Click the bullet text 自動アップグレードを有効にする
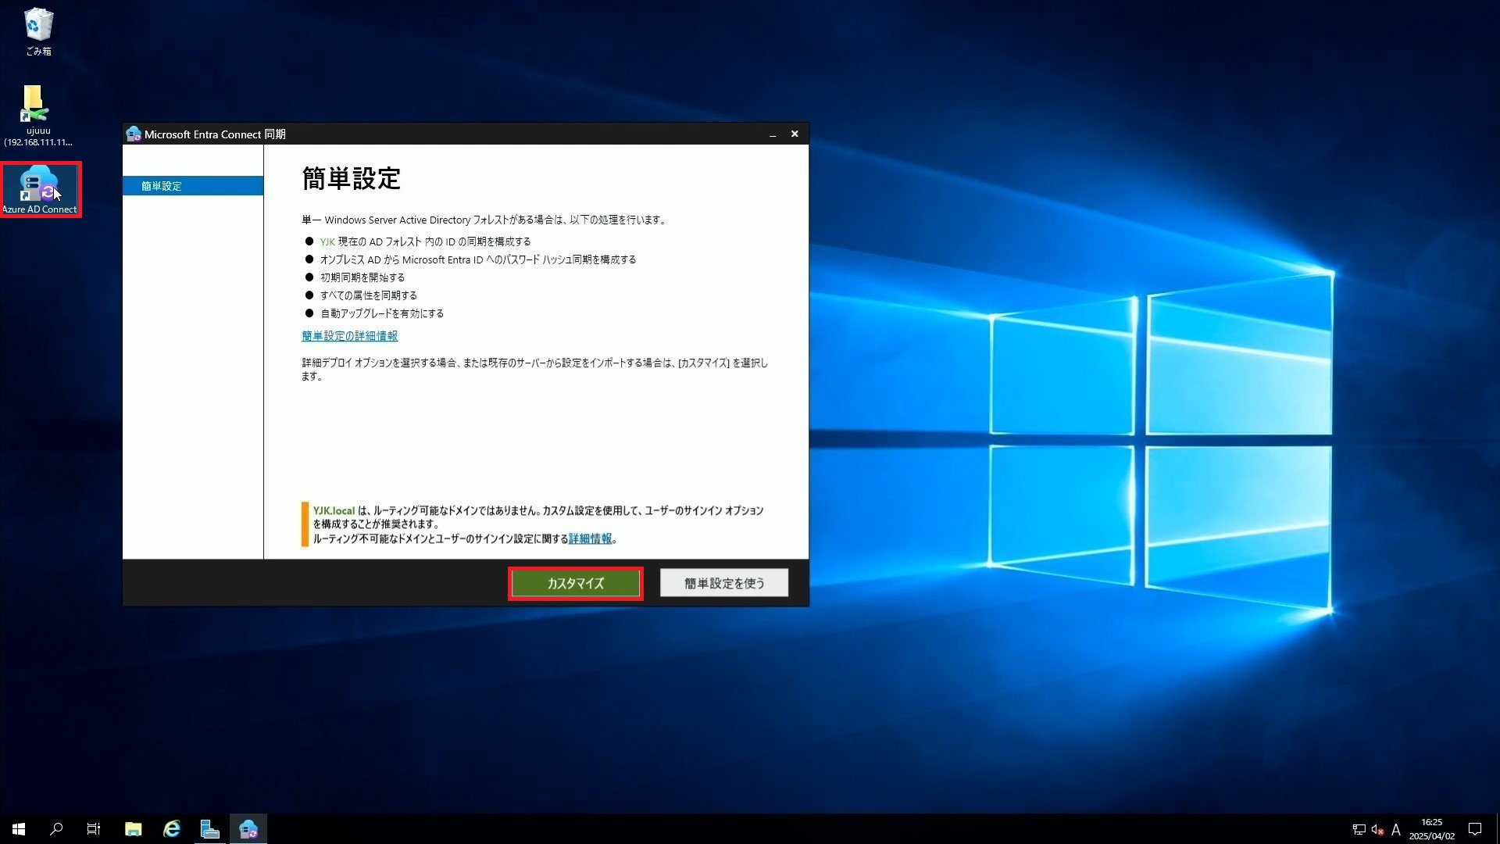Image resolution: width=1500 pixels, height=844 pixels. tap(382, 313)
